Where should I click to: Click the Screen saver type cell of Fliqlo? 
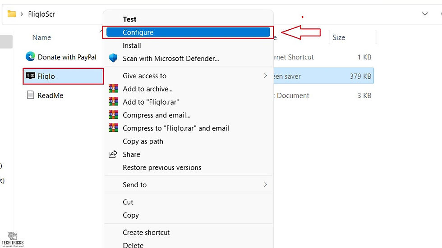point(287,76)
